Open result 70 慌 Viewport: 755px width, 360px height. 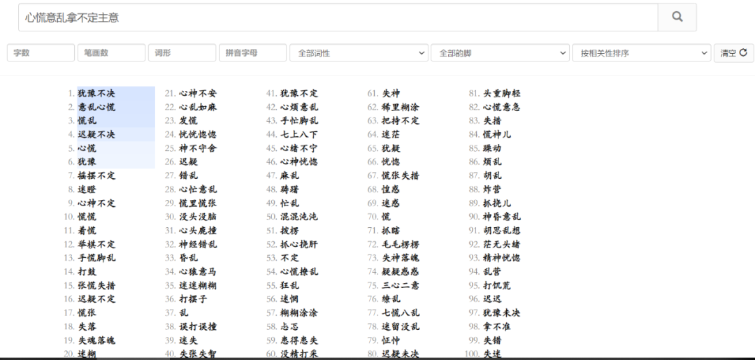[x=387, y=217]
